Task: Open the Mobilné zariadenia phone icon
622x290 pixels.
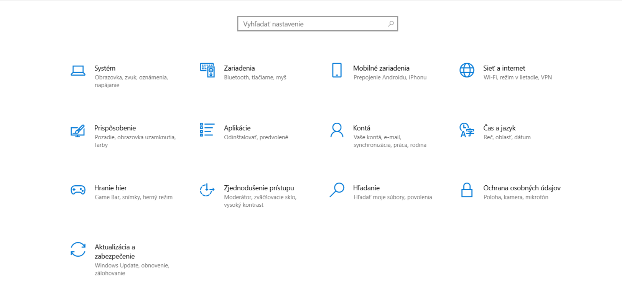Action: click(x=337, y=70)
